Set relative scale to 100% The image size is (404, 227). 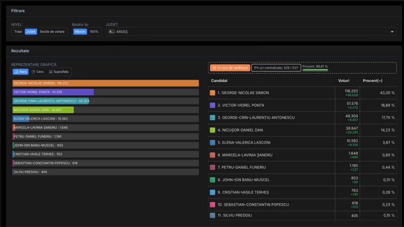(94, 32)
